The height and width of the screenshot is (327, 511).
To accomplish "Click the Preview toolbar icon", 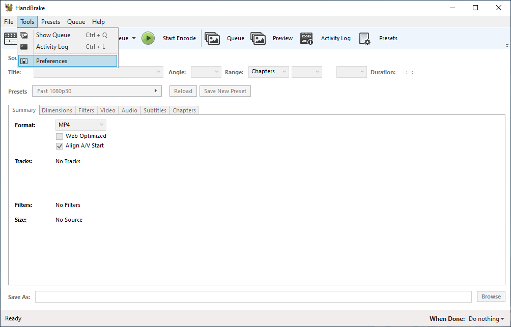I will click(258, 38).
